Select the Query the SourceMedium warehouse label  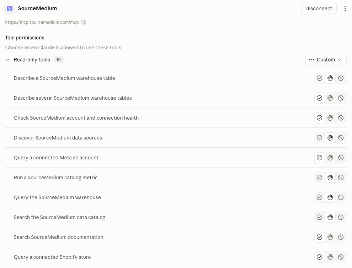pos(57,197)
